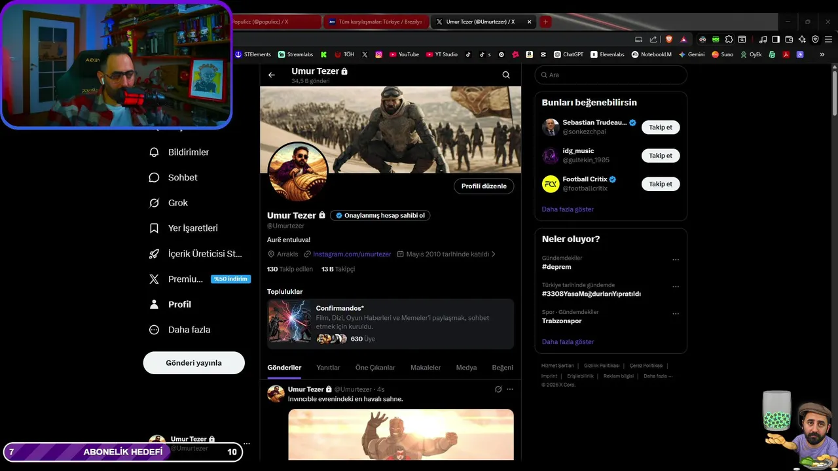838x471 pixels.
Task: Open the YouTube bookmark
Action: 404,54
